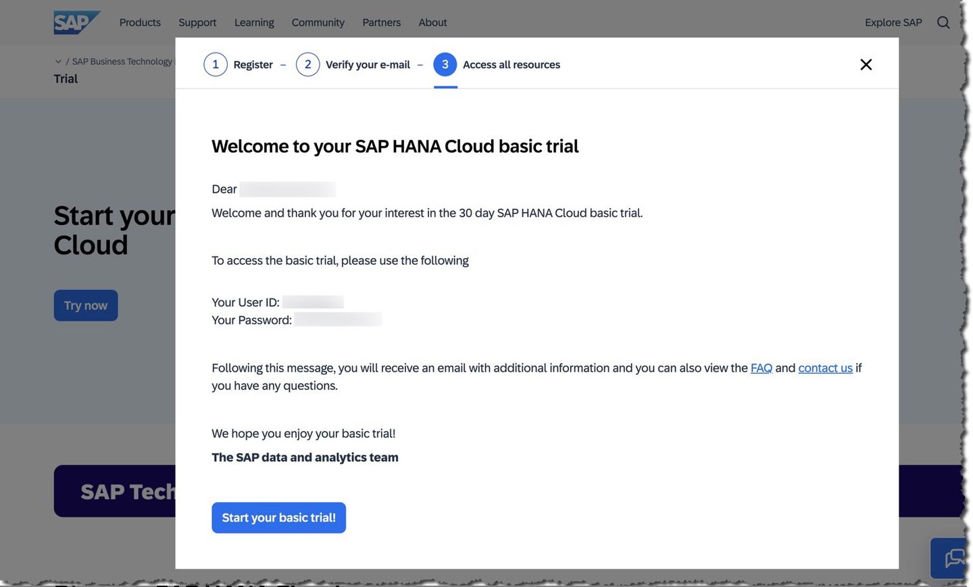Click the Trial page title

tap(66, 79)
